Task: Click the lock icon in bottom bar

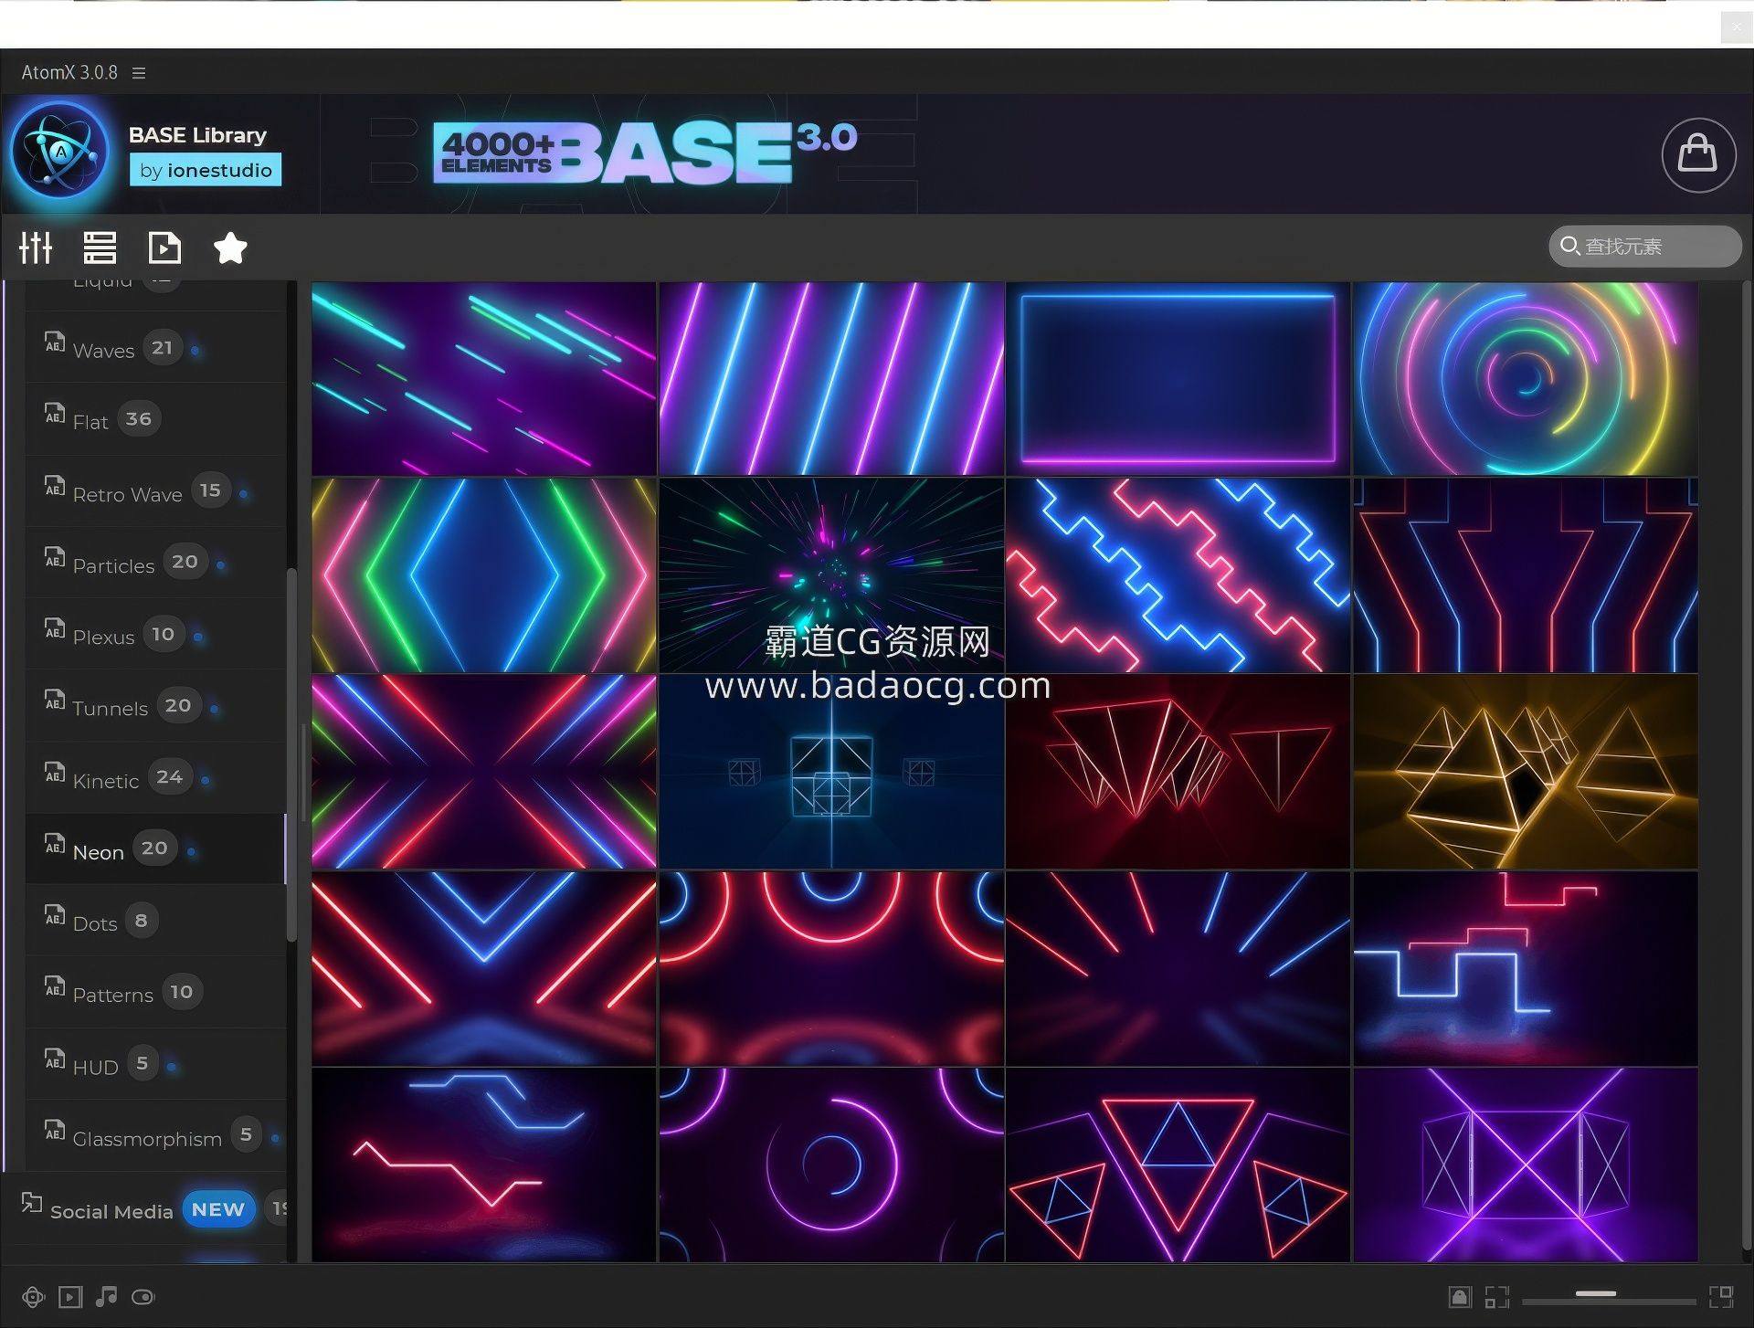Action: 1460,1297
